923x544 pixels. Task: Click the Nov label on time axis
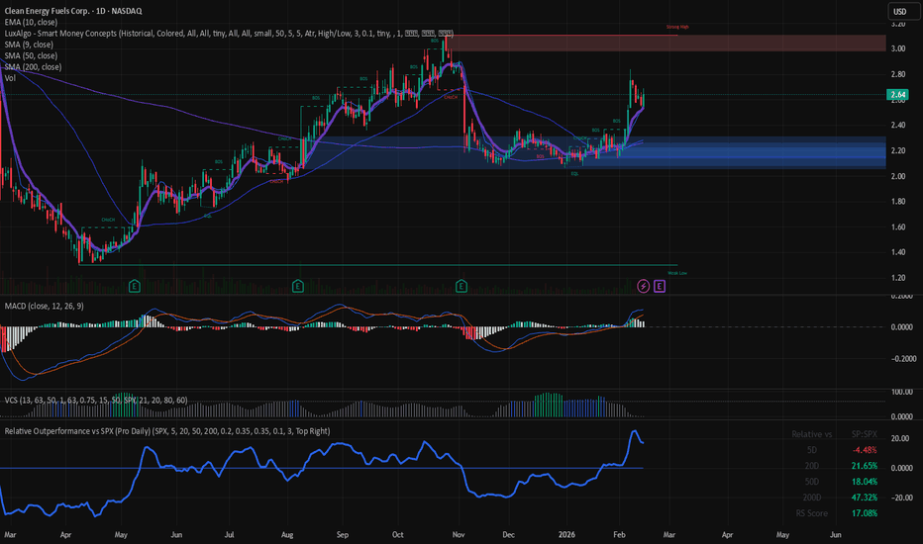click(459, 534)
